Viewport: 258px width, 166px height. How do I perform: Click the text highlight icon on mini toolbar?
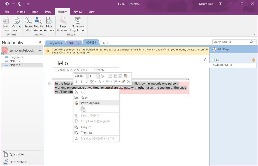click(x=92, y=81)
